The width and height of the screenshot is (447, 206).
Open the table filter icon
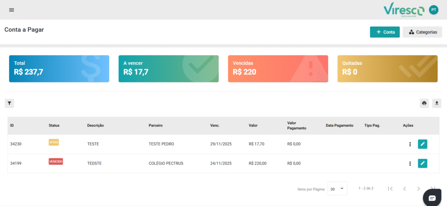tap(9, 103)
